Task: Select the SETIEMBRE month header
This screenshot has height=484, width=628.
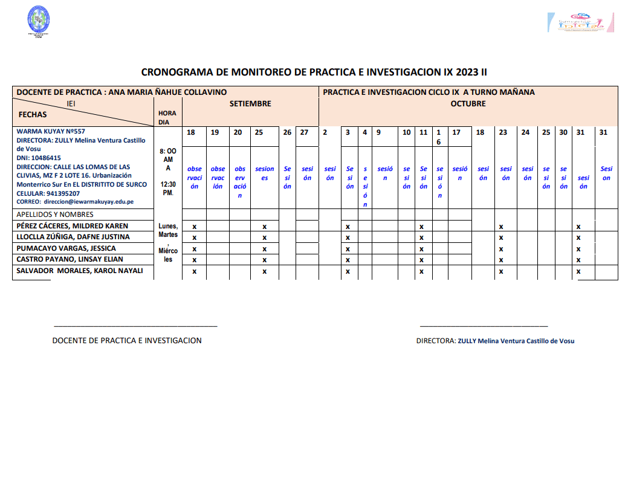Action: (x=250, y=104)
